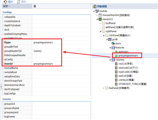158x120 pixels.
Task: Click the rowCol column icon
Action: click(x=116, y=64)
